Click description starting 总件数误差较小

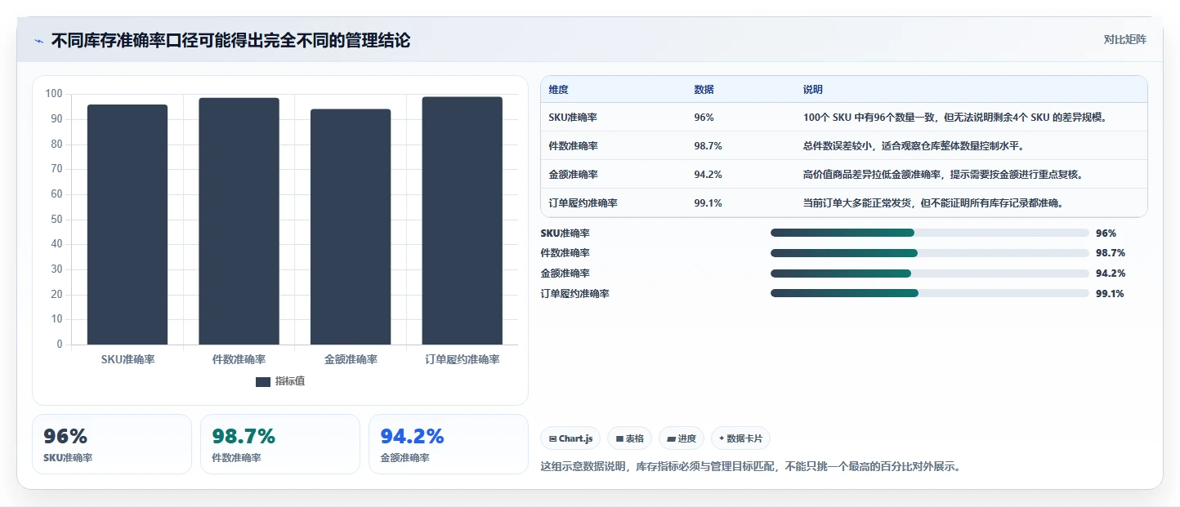(914, 146)
